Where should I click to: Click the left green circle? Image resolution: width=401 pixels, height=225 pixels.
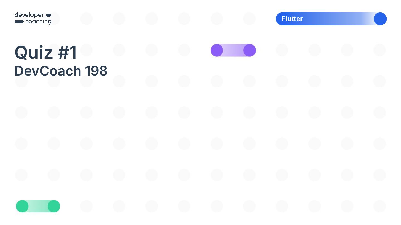pyautogui.click(x=22, y=206)
